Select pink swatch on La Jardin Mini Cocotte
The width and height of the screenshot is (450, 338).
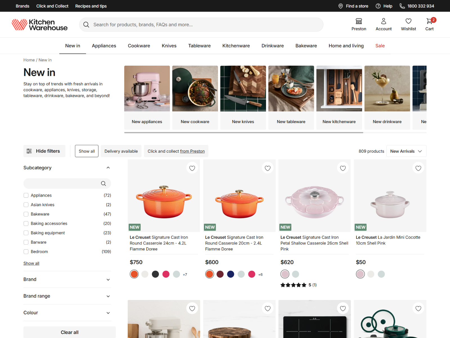tap(360, 274)
